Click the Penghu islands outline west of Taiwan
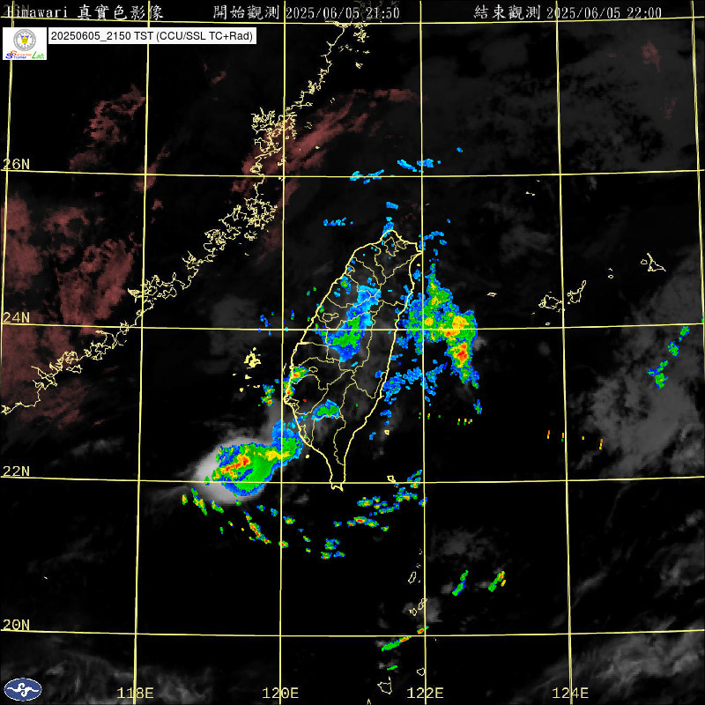This screenshot has height=705, width=705. tap(252, 360)
